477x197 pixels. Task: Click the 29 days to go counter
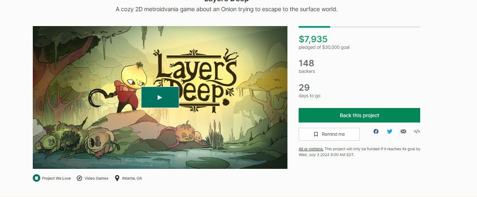(304, 88)
